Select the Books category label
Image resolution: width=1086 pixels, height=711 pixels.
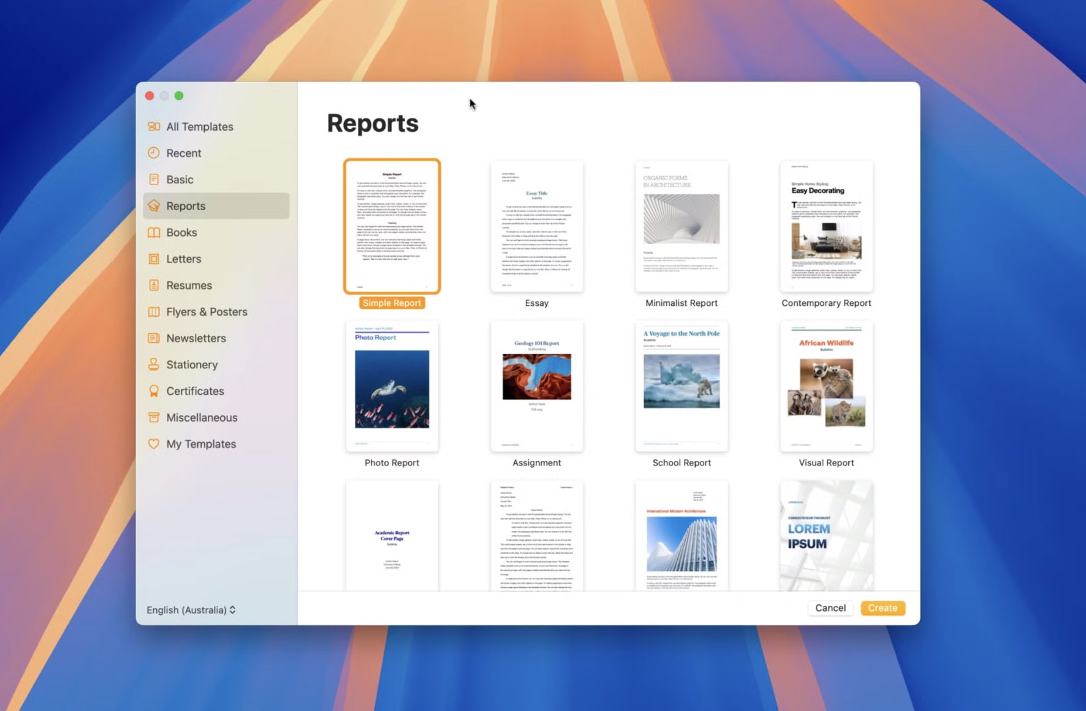click(x=181, y=232)
